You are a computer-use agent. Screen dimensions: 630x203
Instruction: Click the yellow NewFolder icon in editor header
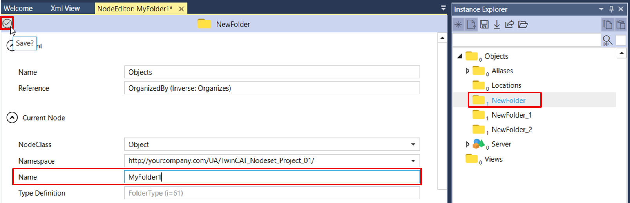coord(204,24)
